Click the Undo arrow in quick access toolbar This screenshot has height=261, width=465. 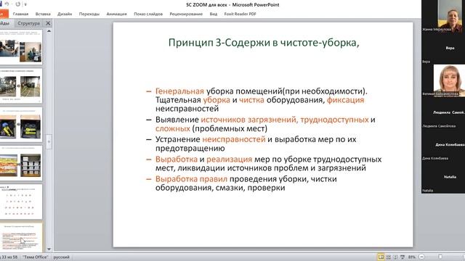7,4
